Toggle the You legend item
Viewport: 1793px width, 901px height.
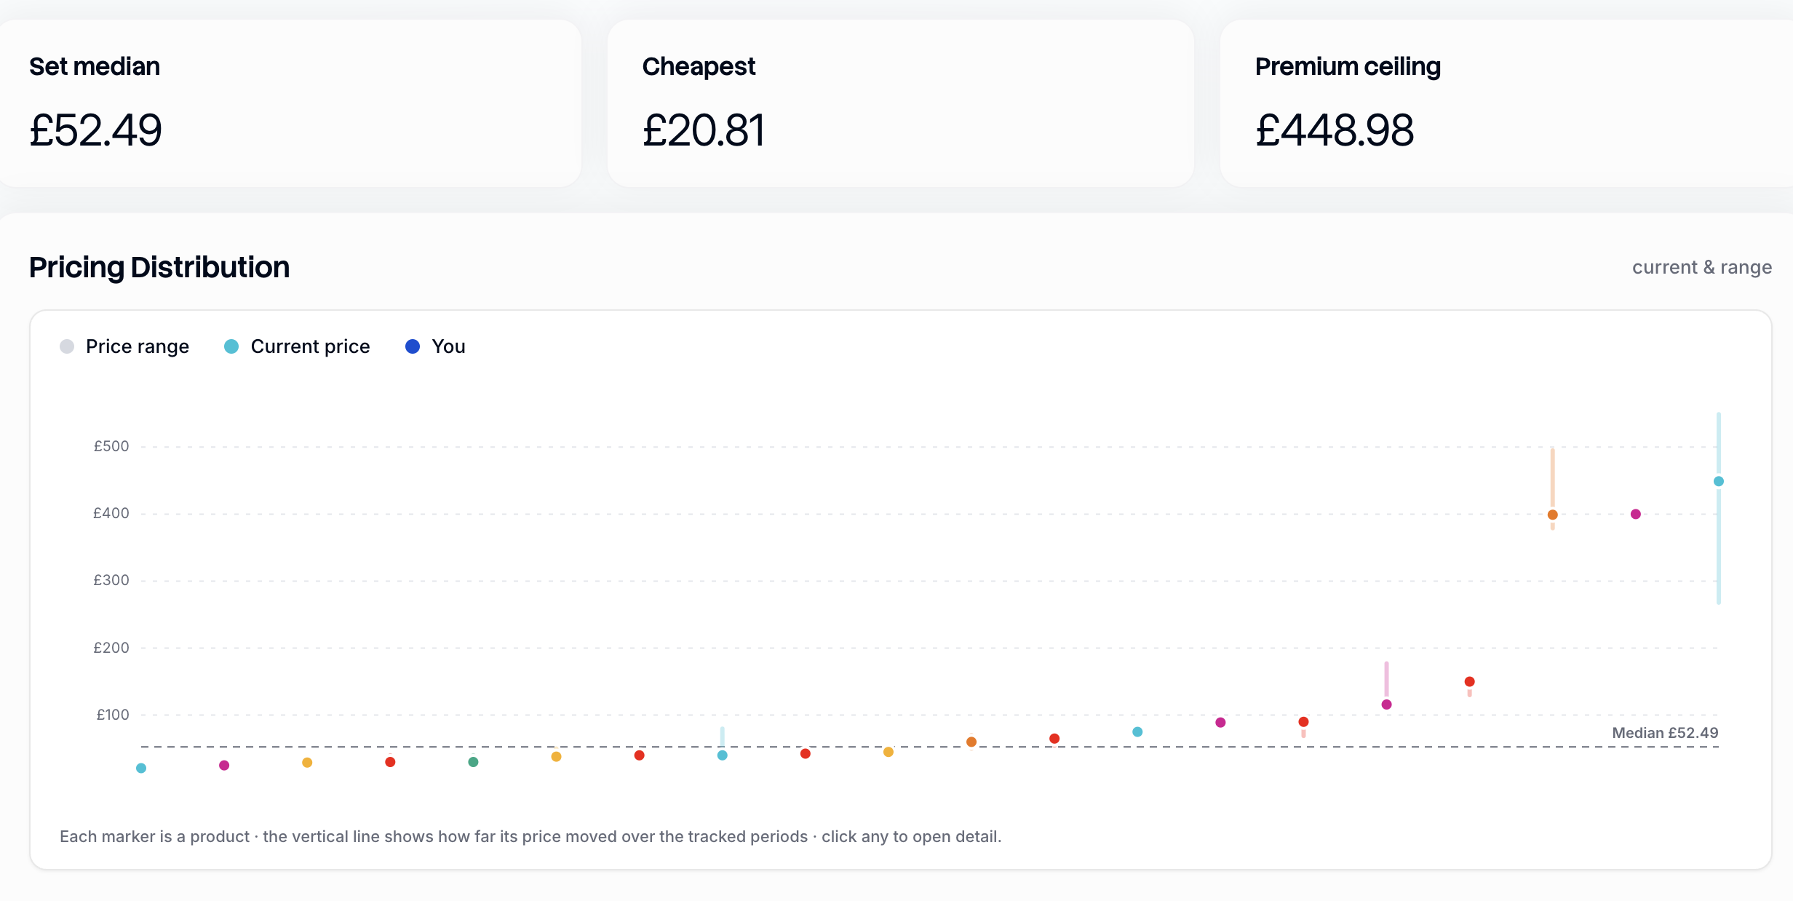pos(435,346)
